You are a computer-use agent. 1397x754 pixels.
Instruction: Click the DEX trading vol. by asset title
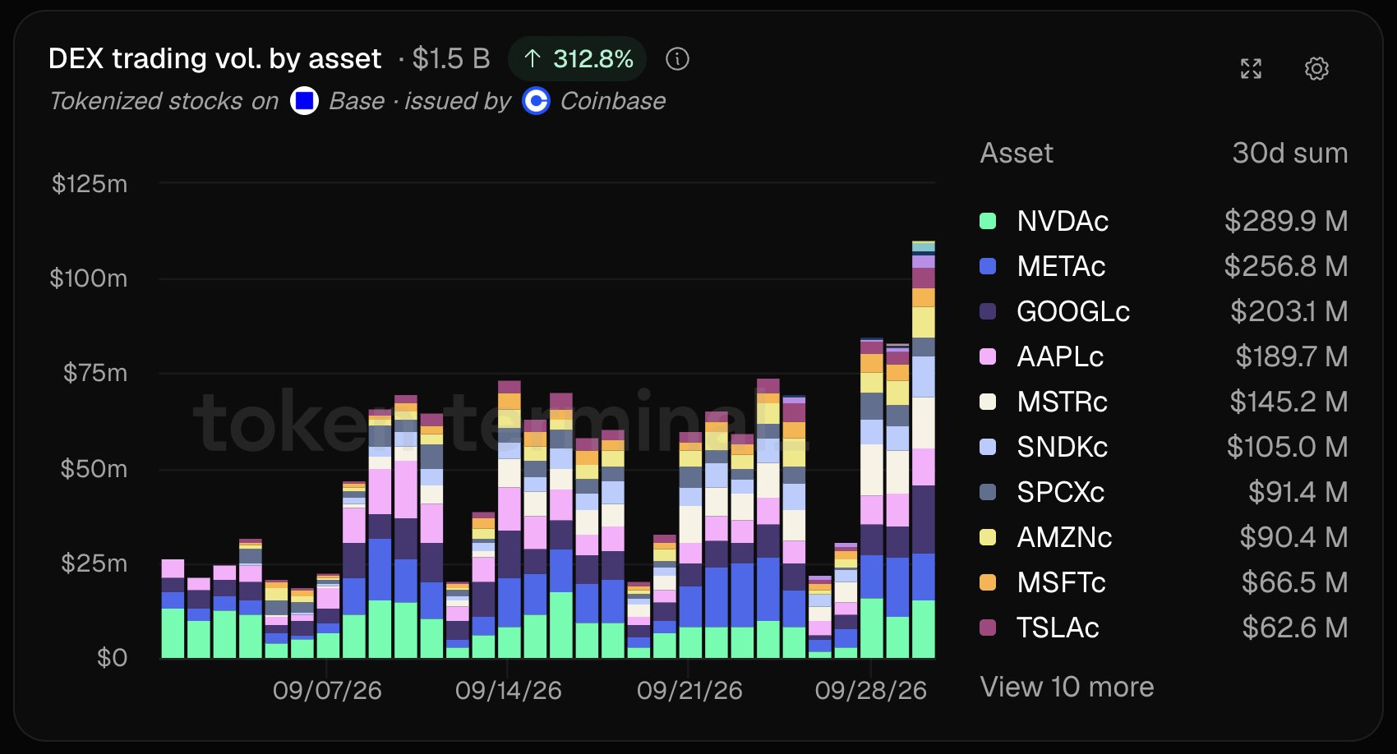(x=214, y=59)
